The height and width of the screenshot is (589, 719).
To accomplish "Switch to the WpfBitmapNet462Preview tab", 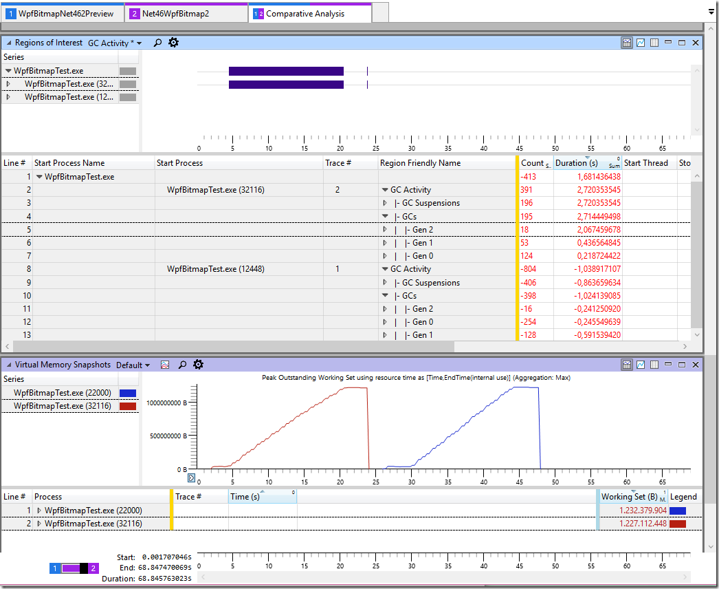I will [63, 13].
